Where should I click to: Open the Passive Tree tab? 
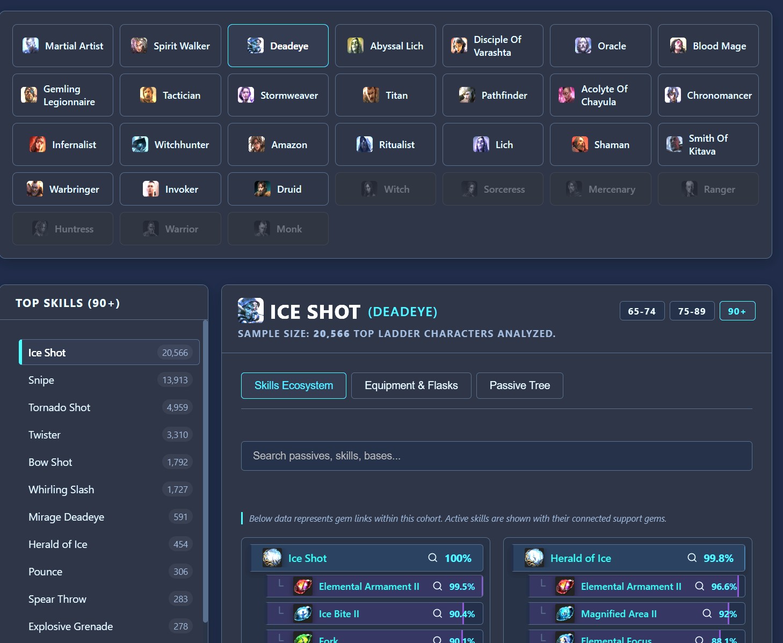point(520,385)
